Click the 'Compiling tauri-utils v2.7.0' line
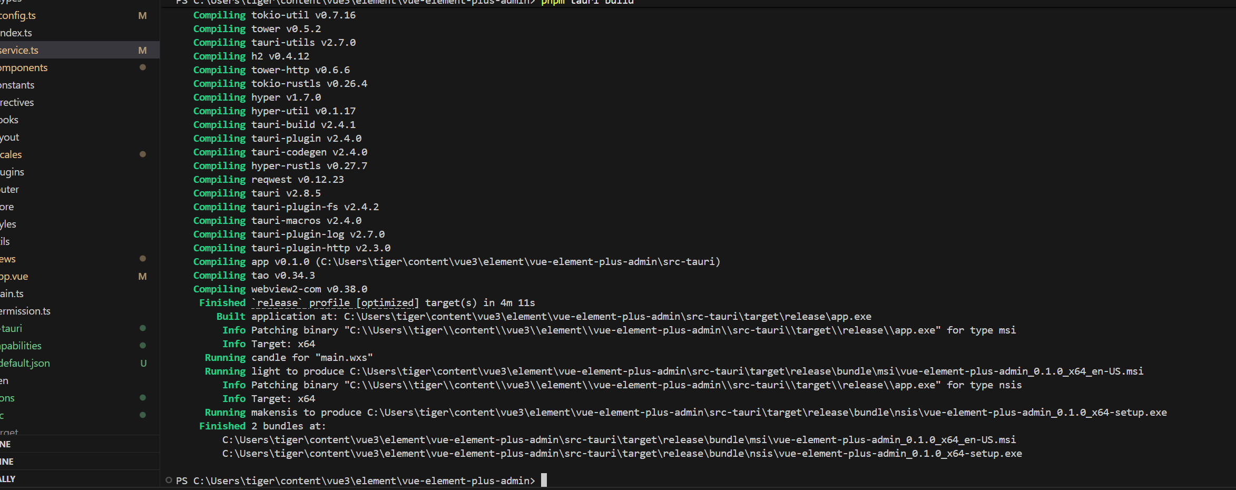Screen dimensions: 1236x490 274,43
